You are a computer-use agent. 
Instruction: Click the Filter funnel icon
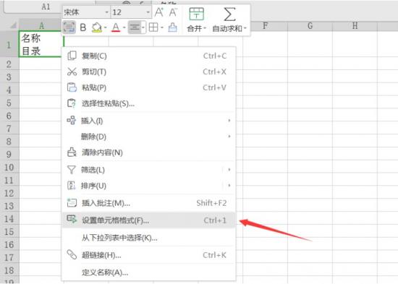72,170
